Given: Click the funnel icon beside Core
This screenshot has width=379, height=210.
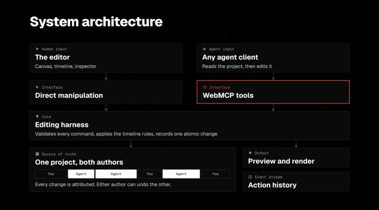Looking at the screenshot, I should coord(37,117).
